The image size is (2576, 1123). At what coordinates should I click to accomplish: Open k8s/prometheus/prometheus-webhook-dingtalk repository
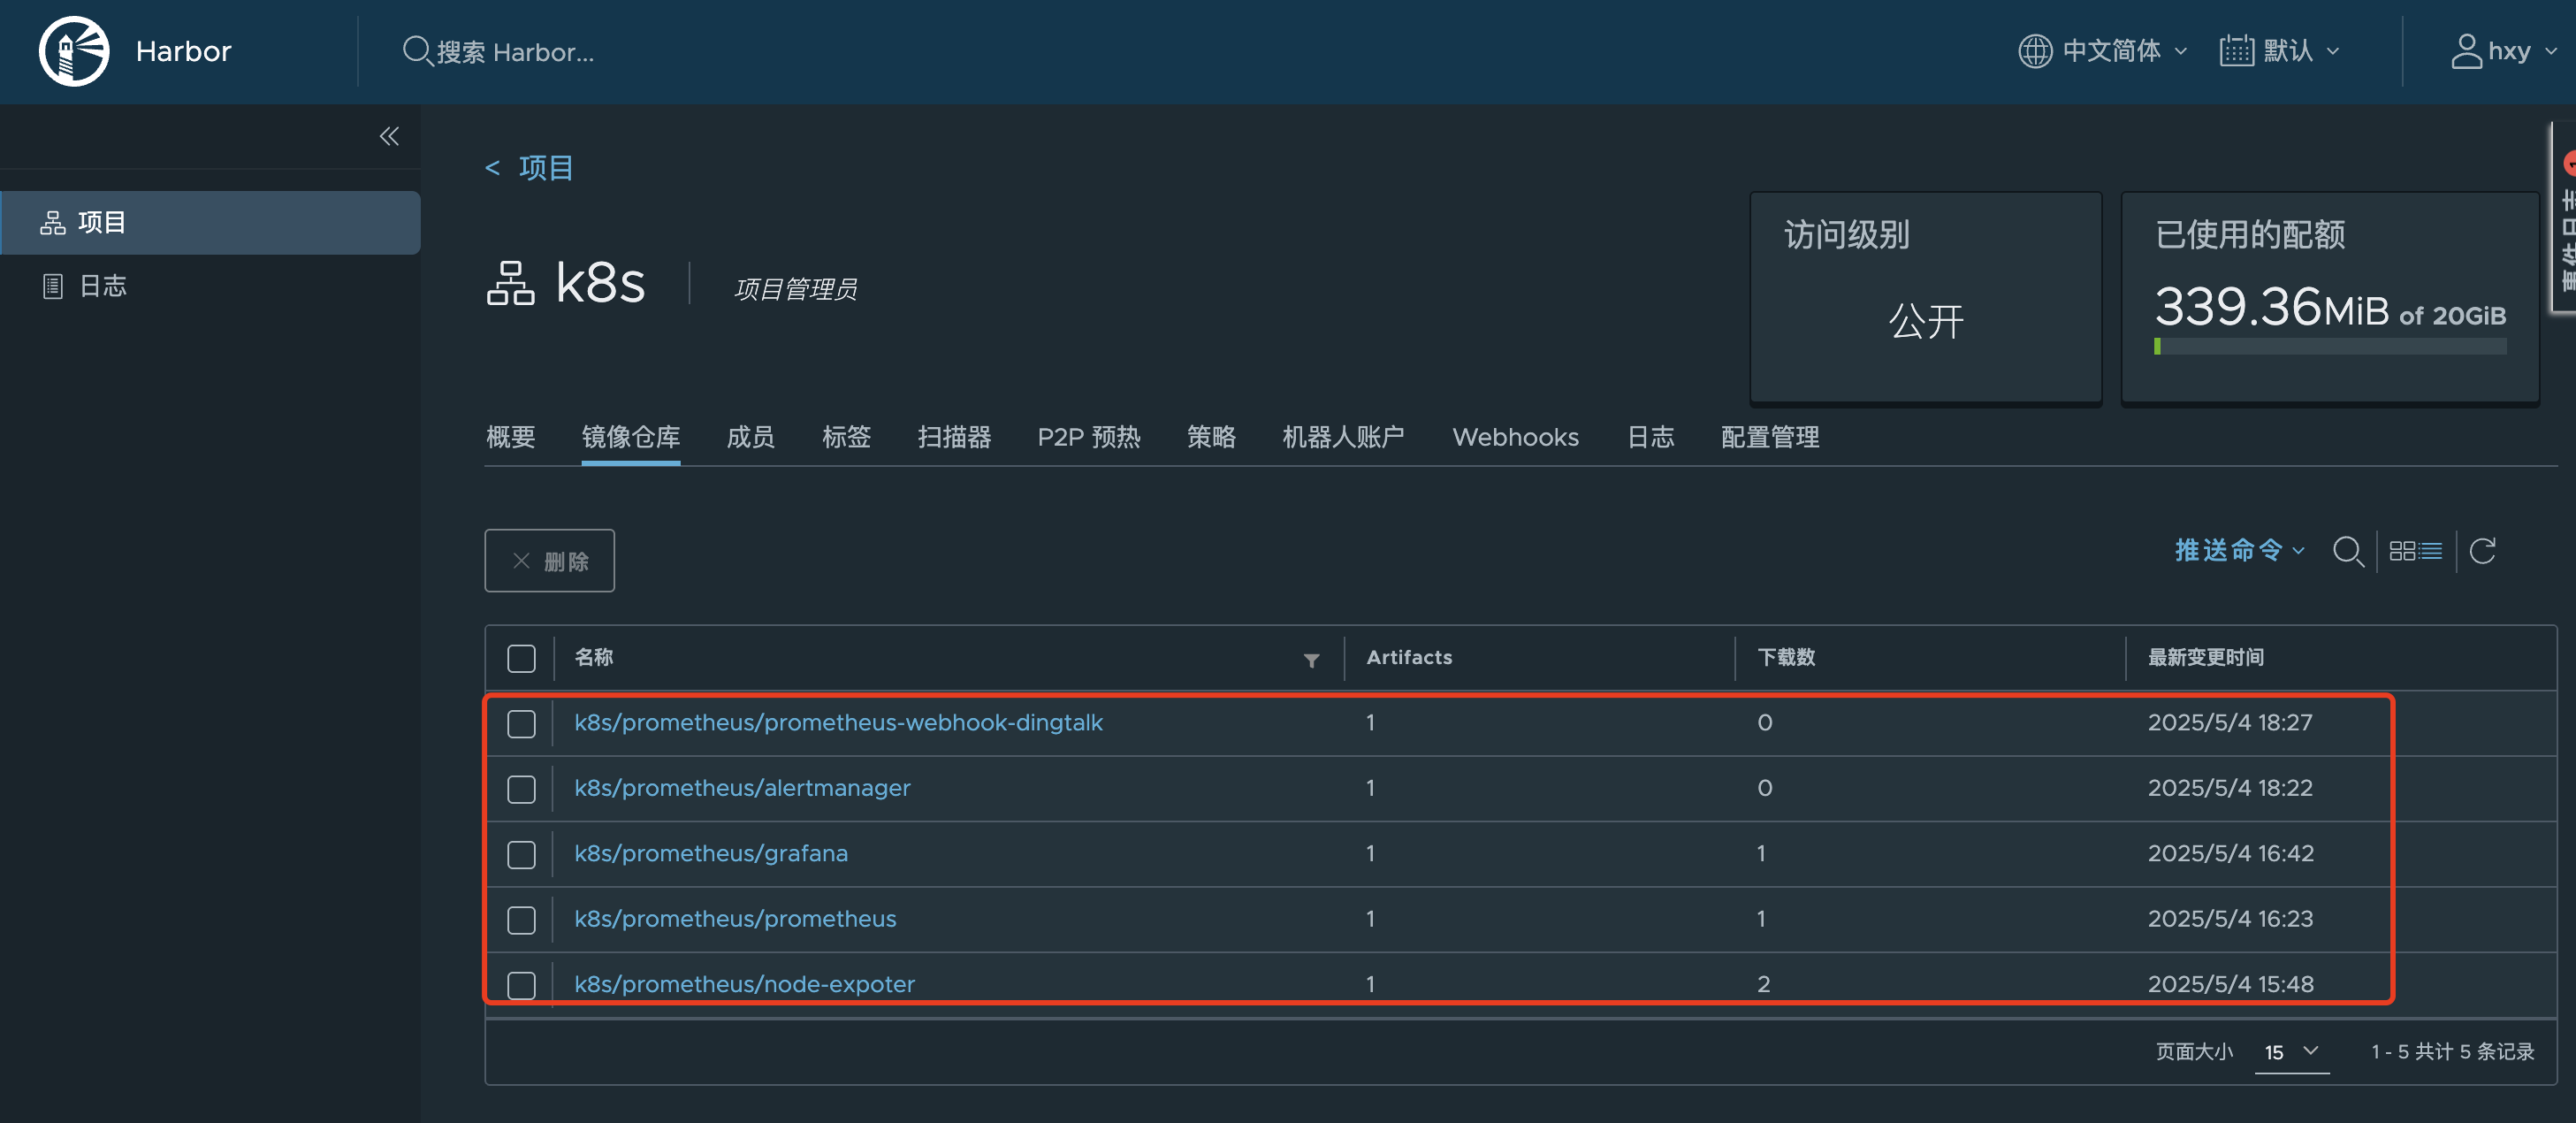[x=838, y=722]
